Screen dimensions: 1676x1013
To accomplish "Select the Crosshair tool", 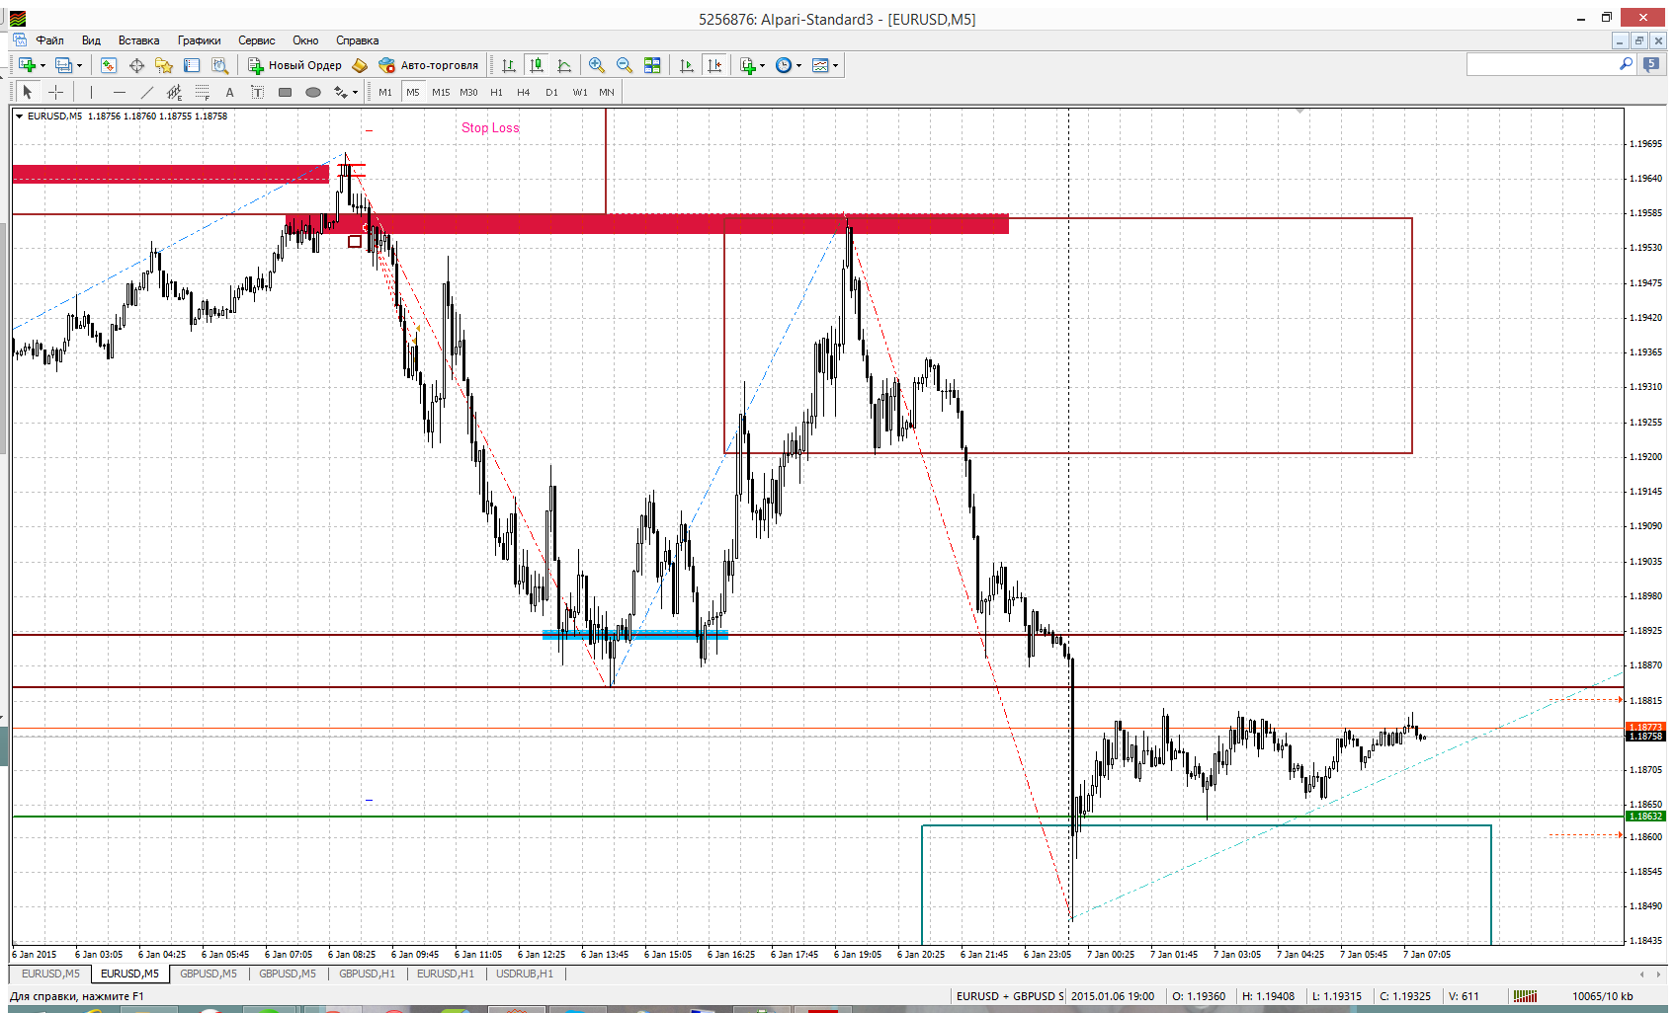I will click(56, 92).
